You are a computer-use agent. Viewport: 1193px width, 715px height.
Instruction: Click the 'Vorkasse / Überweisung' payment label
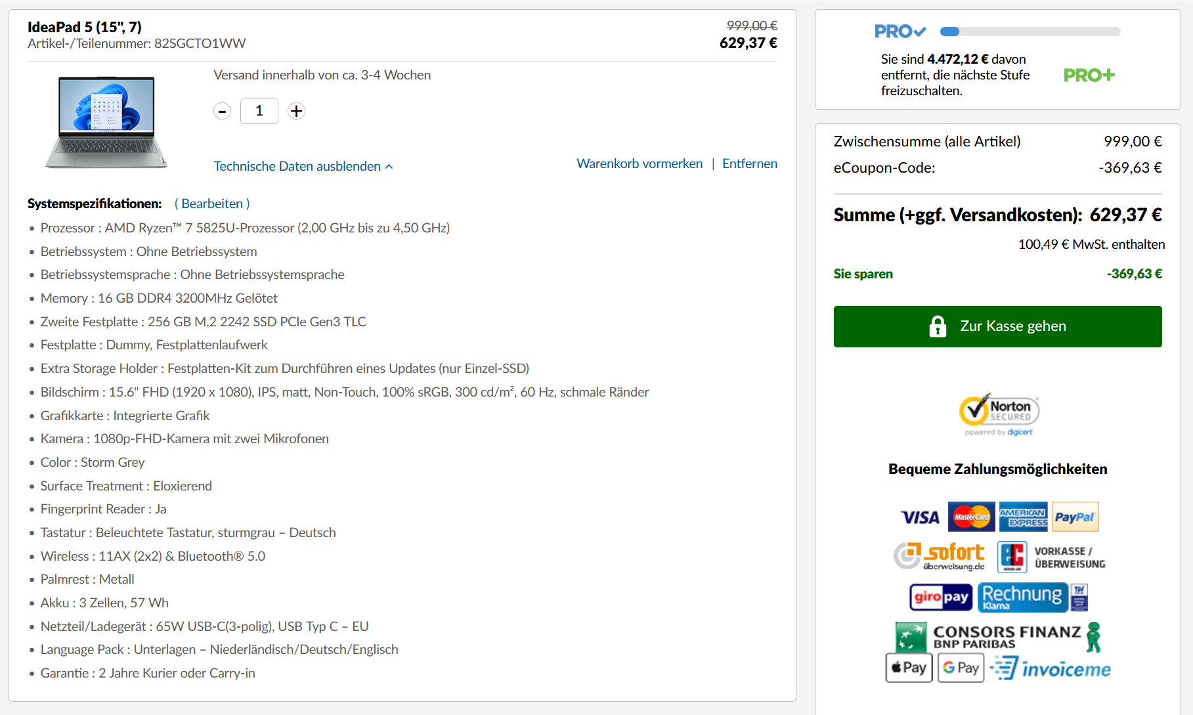point(1070,557)
